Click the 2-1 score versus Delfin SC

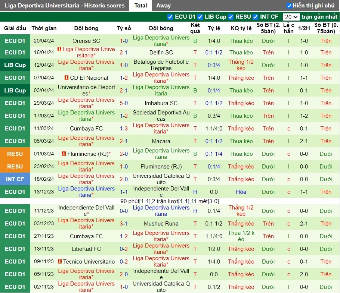(x=124, y=52)
